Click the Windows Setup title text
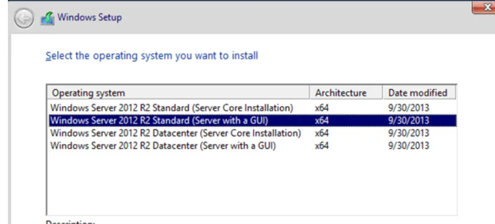Image resolution: width=495 pixels, height=224 pixels. pos(90,18)
